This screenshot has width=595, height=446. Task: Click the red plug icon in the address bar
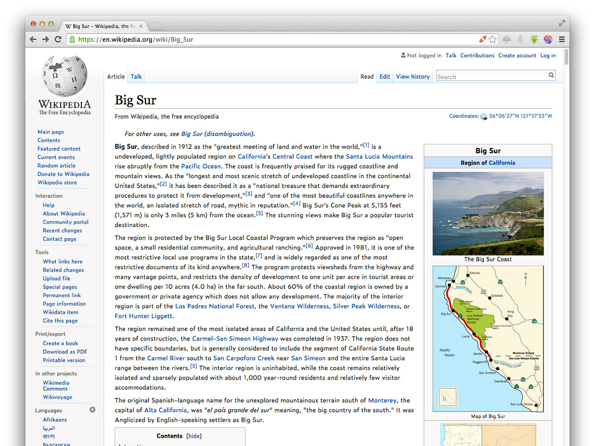(x=483, y=39)
